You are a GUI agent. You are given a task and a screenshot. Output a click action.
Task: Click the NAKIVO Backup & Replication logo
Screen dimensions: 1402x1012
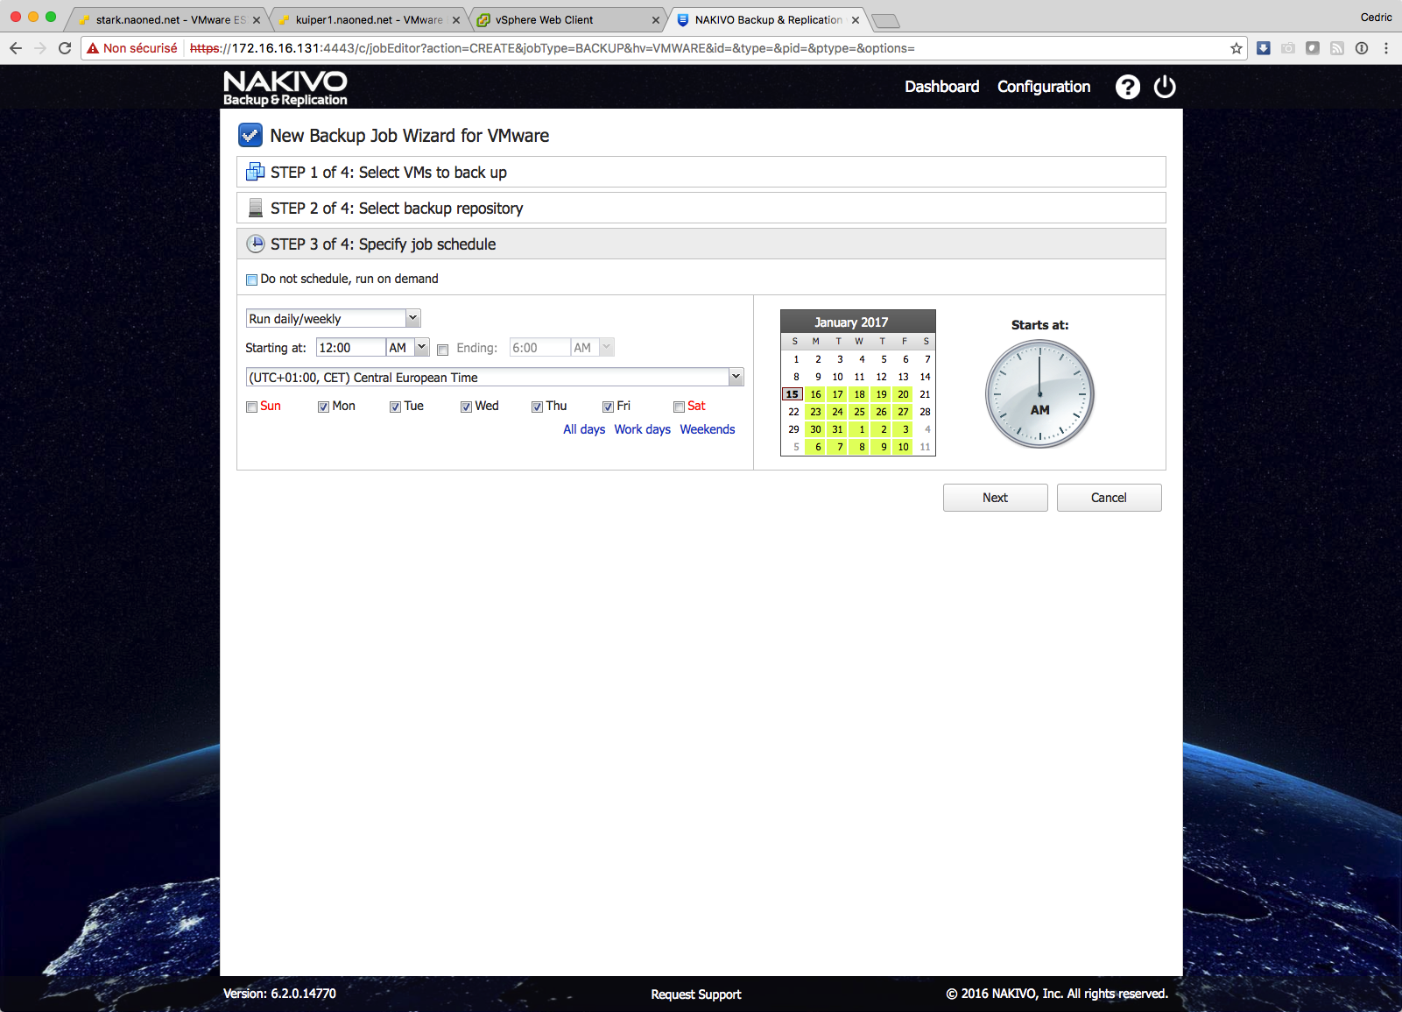coord(285,88)
